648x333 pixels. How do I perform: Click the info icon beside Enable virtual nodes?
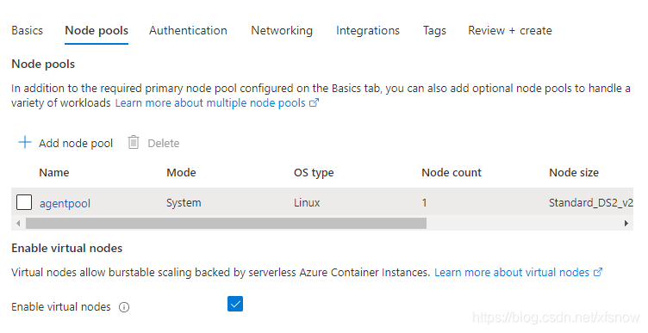pyautogui.click(x=124, y=307)
